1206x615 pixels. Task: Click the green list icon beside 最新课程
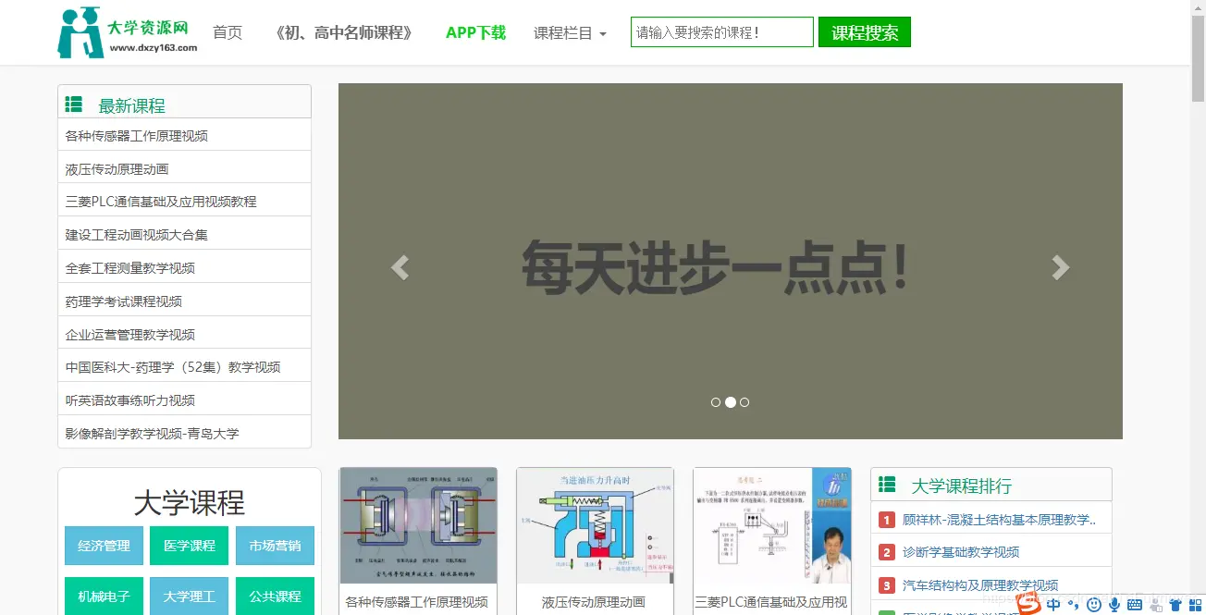[x=74, y=104]
